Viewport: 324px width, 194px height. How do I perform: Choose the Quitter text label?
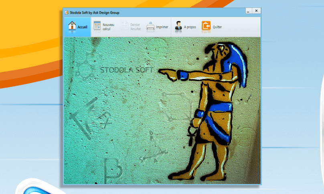pyautogui.click(x=217, y=27)
